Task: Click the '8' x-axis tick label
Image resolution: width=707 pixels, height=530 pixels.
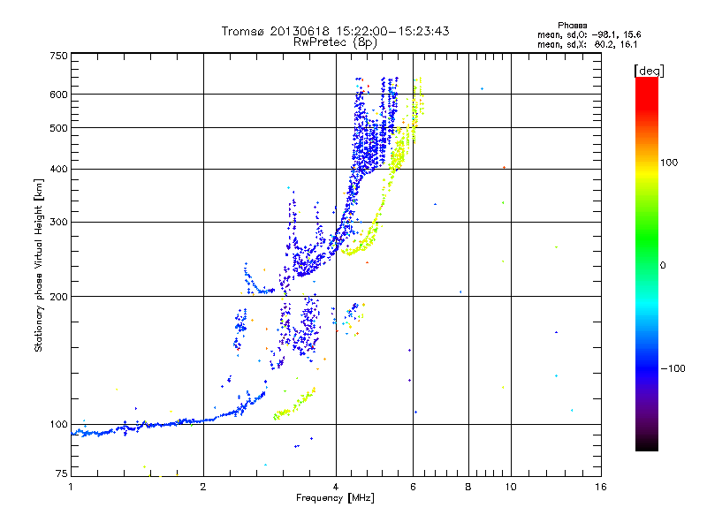Action: [468, 487]
